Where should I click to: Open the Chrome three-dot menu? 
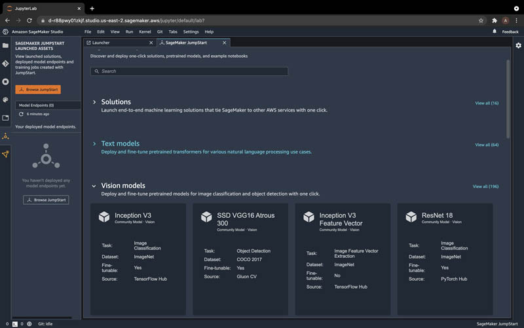(x=517, y=20)
